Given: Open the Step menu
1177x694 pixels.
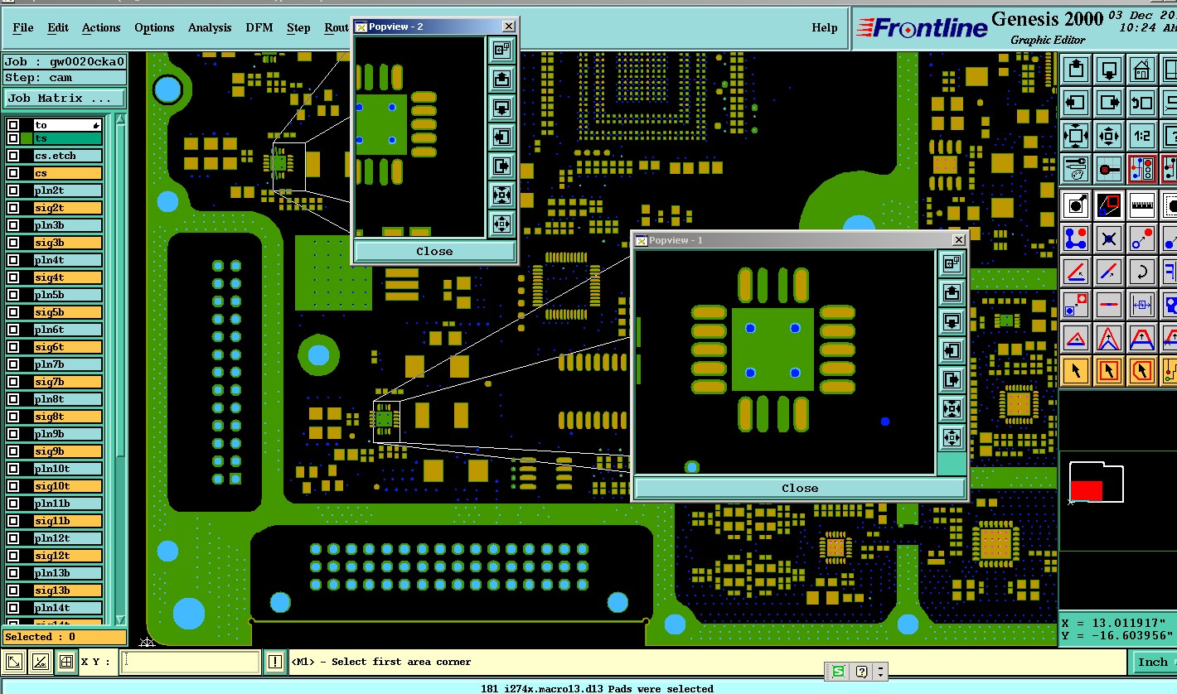Looking at the screenshot, I should (298, 27).
